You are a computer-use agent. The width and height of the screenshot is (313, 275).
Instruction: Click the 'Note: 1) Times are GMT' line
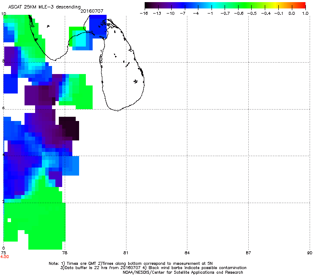(131, 264)
